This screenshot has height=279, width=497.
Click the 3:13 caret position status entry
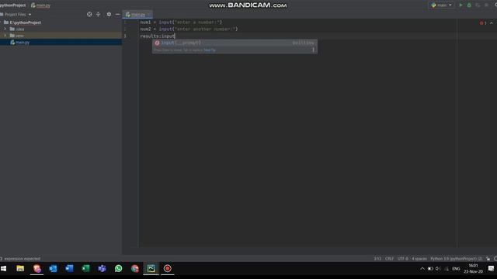coord(377,258)
